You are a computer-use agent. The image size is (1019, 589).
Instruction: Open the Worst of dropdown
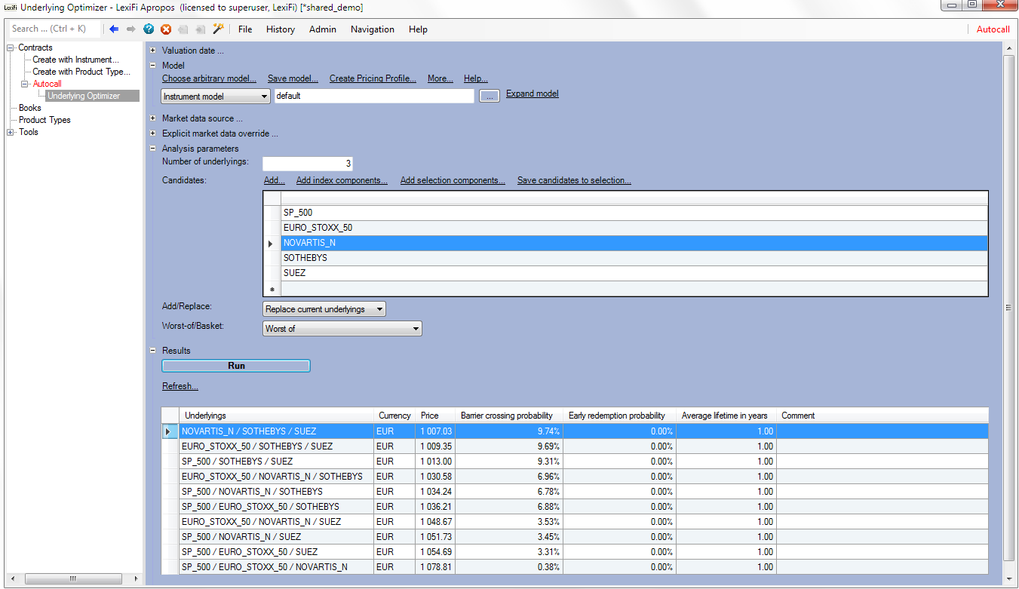click(x=342, y=329)
